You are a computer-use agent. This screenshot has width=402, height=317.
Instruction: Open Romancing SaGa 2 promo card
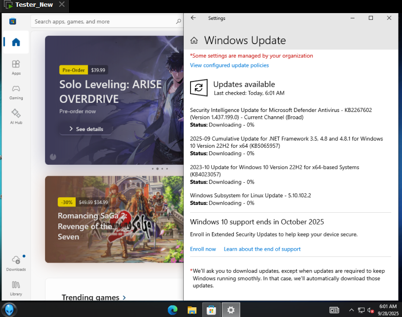[114, 220]
